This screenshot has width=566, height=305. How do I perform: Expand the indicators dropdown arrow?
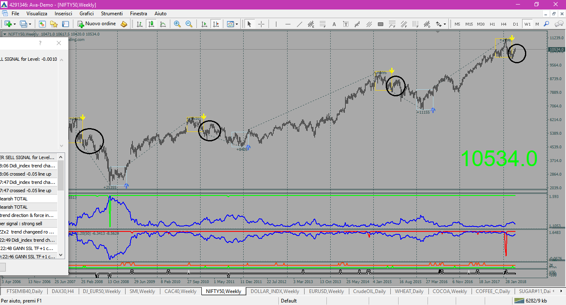[237, 24]
